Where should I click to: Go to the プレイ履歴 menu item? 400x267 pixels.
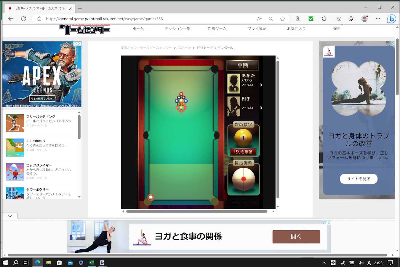(257, 29)
